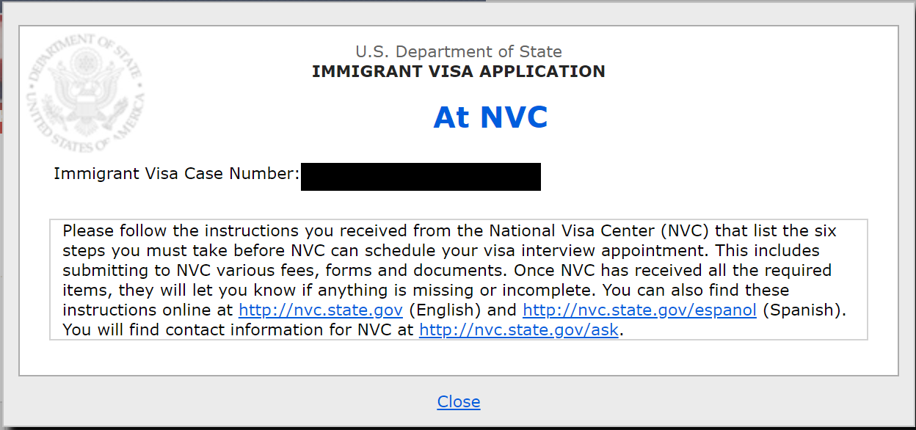Click the U.S. Department of State header text

pos(459,52)
